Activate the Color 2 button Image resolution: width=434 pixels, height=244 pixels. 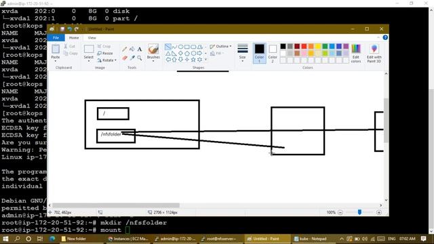(x=273, y=54)
